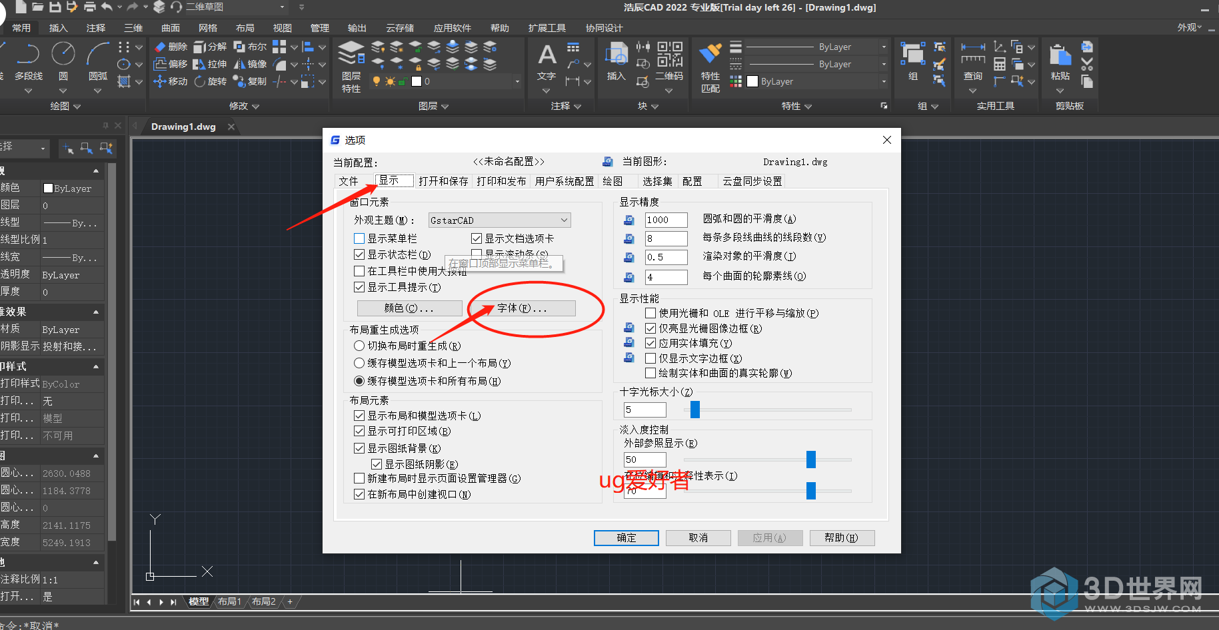Expand the 绘图 ribbon panel
This screenshot has width=1219, height=630.
65,106
